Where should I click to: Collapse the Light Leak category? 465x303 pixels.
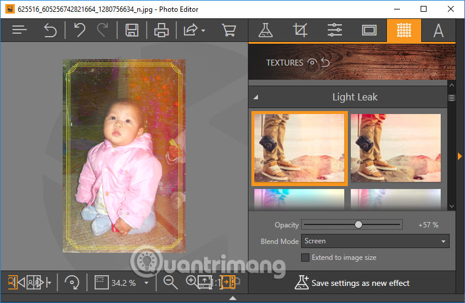pyautogui.click(x=256, y=97)
